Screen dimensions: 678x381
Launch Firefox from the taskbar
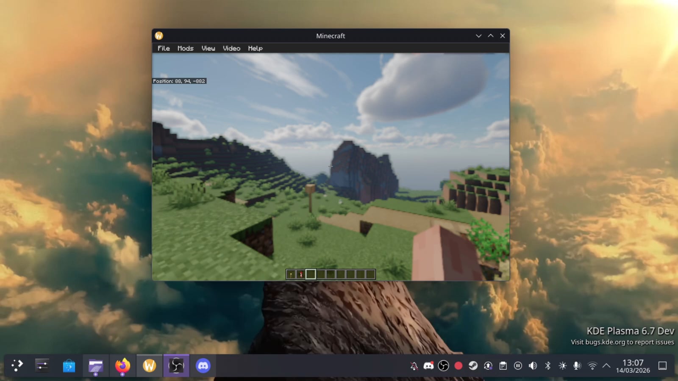point(122,365)
